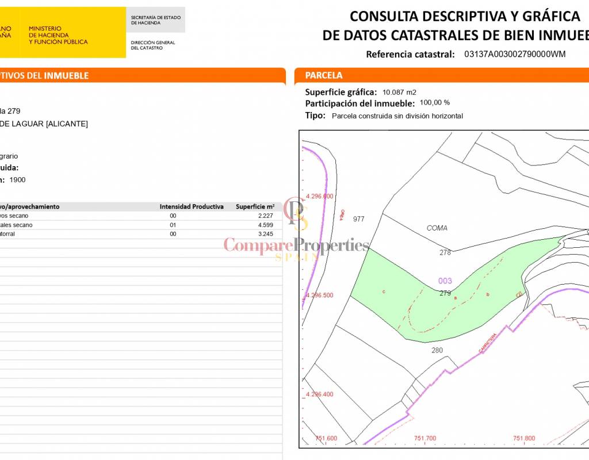589x460 pixels.
Task: Click the purple 003 polygon label
Action: coord(445,281)
